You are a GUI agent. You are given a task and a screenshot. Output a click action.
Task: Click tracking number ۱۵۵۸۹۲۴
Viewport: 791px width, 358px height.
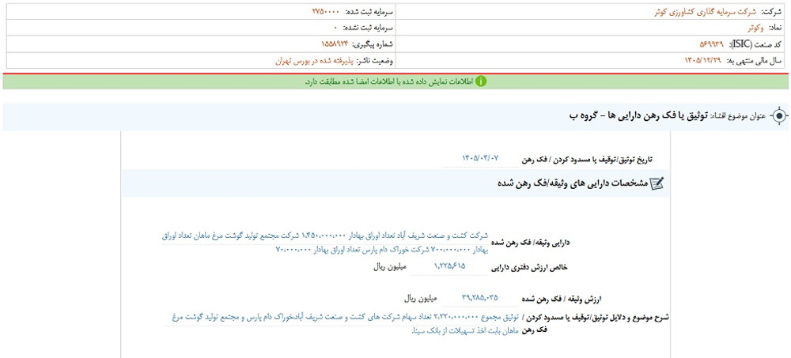tap(334, 44)
